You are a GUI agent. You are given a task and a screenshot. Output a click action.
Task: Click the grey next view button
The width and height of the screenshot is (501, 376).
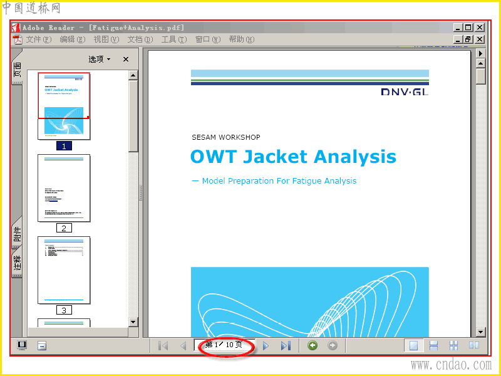[333, 345]
